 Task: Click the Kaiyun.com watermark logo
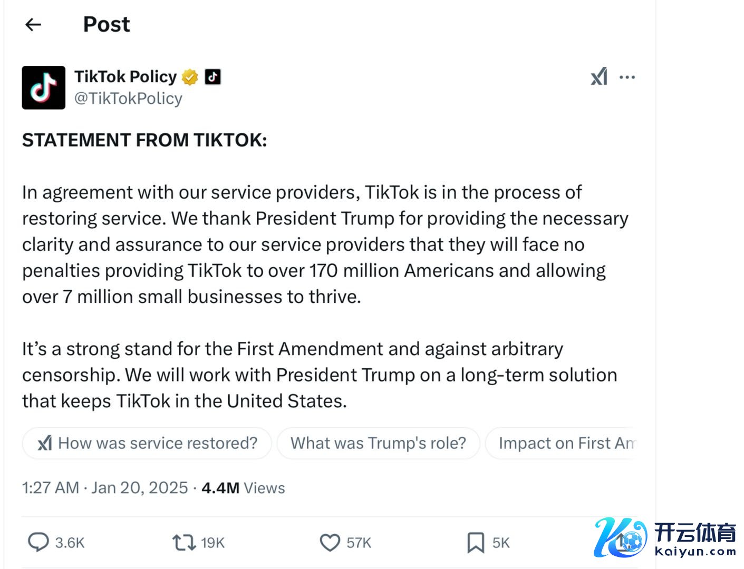tap(665, 538)
